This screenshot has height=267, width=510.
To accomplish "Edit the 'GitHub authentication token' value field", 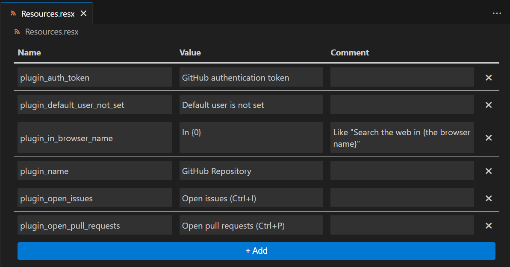I will click(x=251, y=78).
